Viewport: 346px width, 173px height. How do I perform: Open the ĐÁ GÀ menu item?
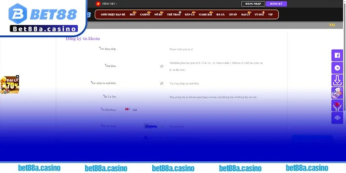[x=221, y=15]
